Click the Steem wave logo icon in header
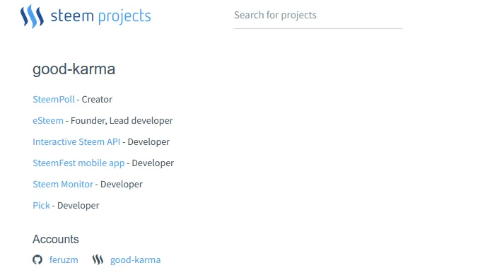 point(32,16)
